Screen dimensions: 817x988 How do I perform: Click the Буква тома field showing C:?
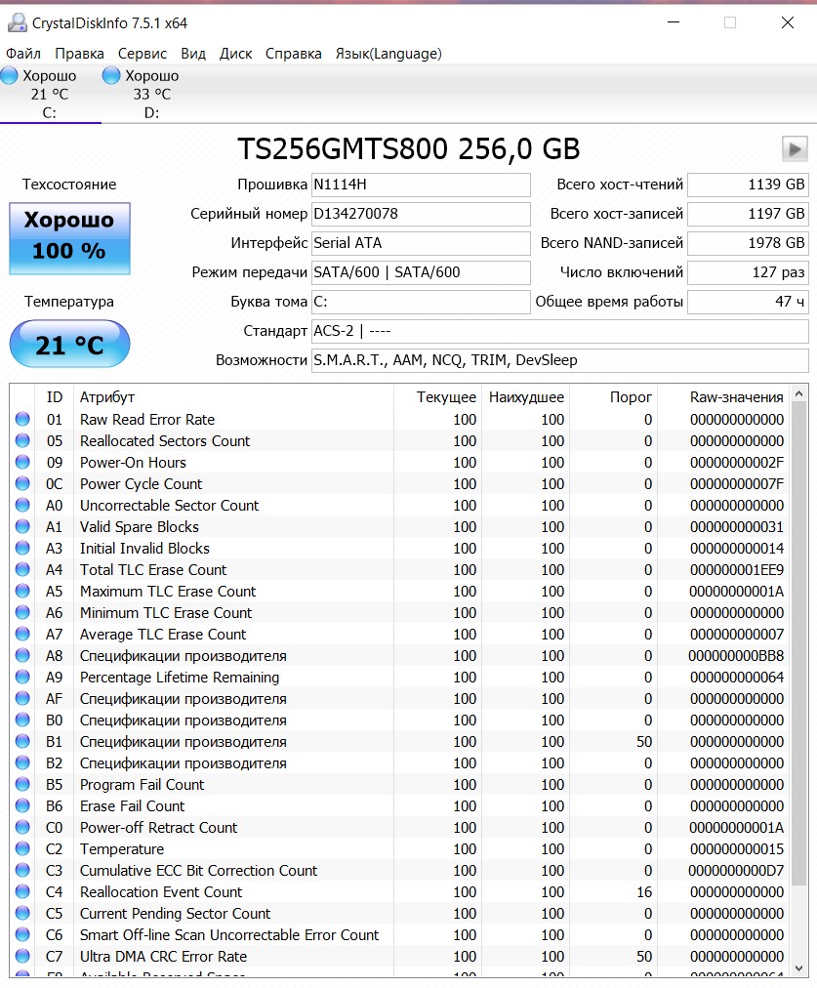click(x=421, y=302)
